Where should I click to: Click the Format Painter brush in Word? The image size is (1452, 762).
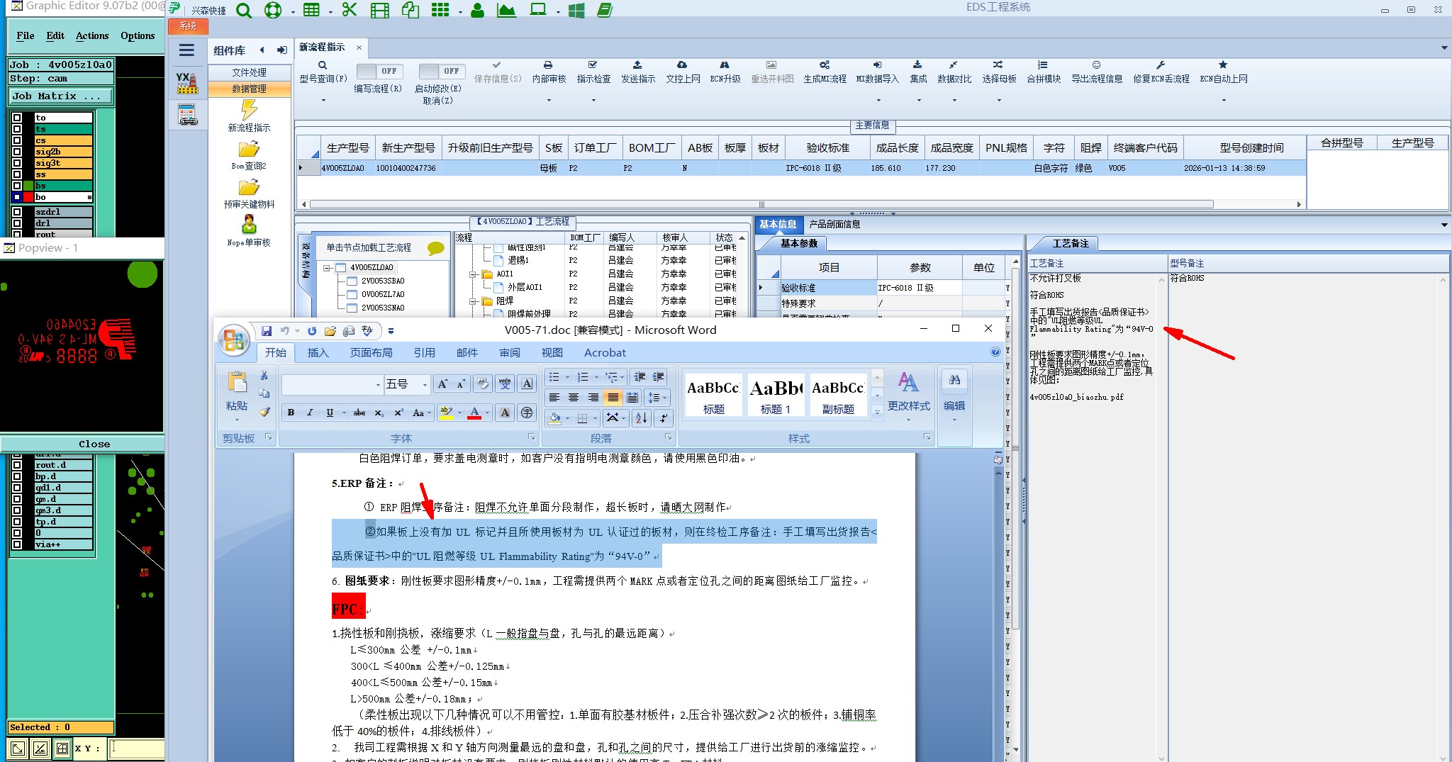tap(264, 412)
